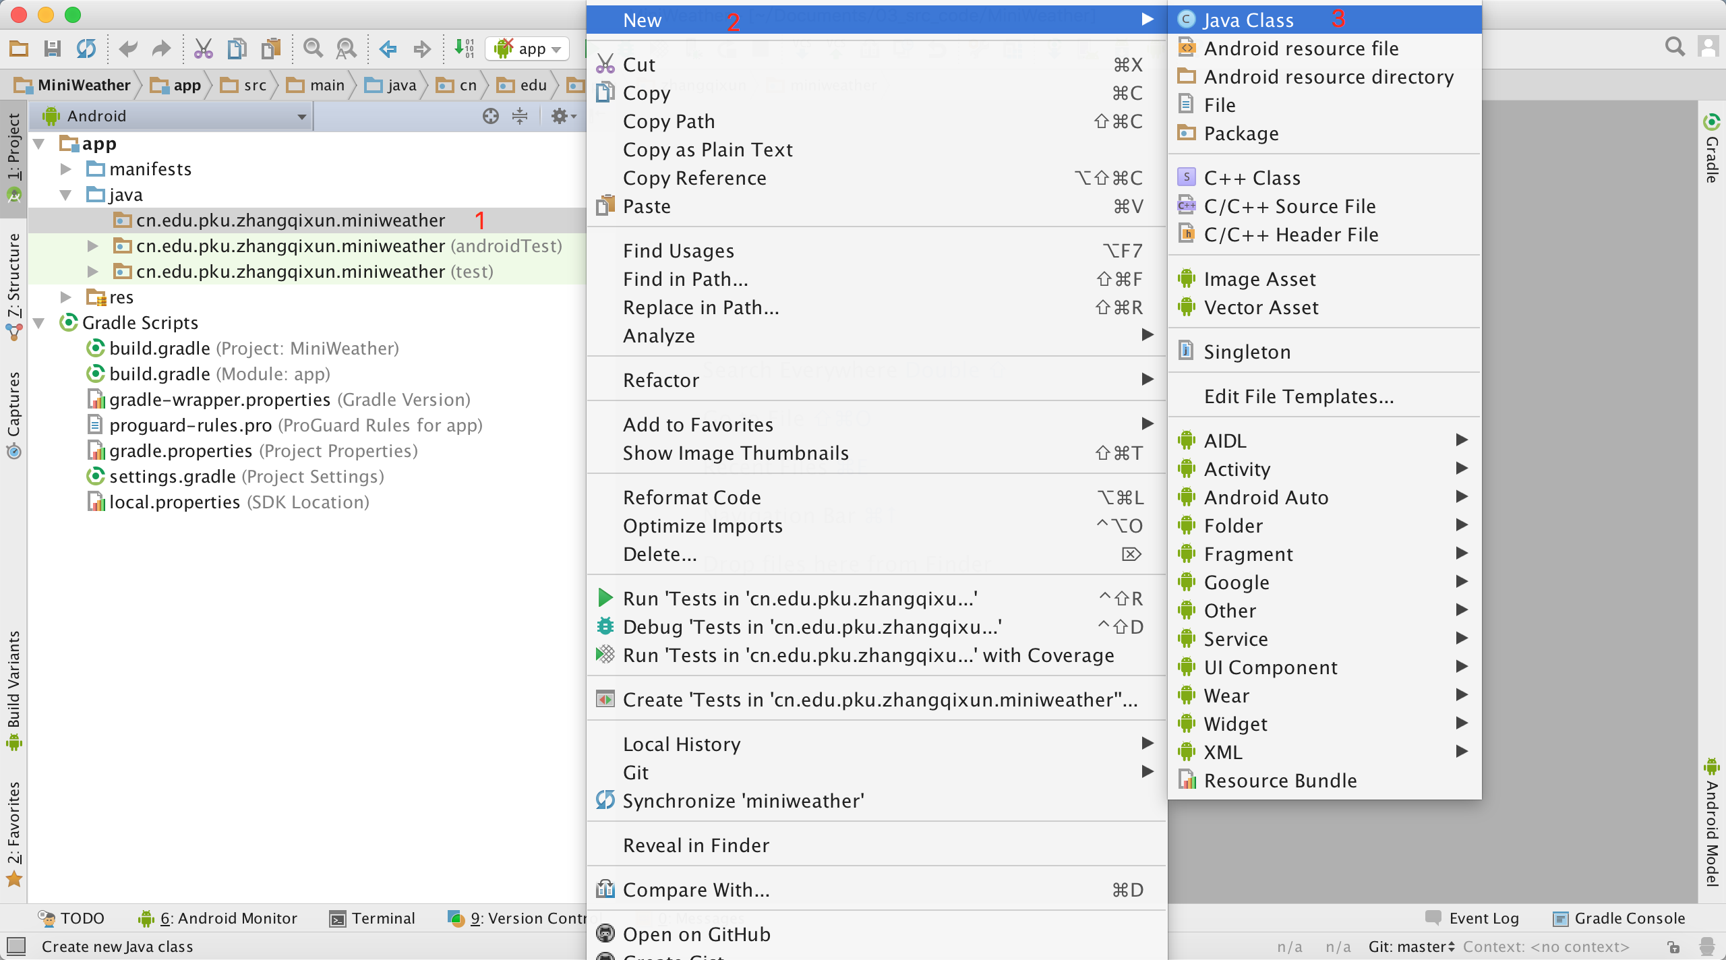Image resolution: width=1726 pixels, height=960 pixels.
Task: Click MiniWeather breadcrumb in navigation bar
Action: click(73, 85)
